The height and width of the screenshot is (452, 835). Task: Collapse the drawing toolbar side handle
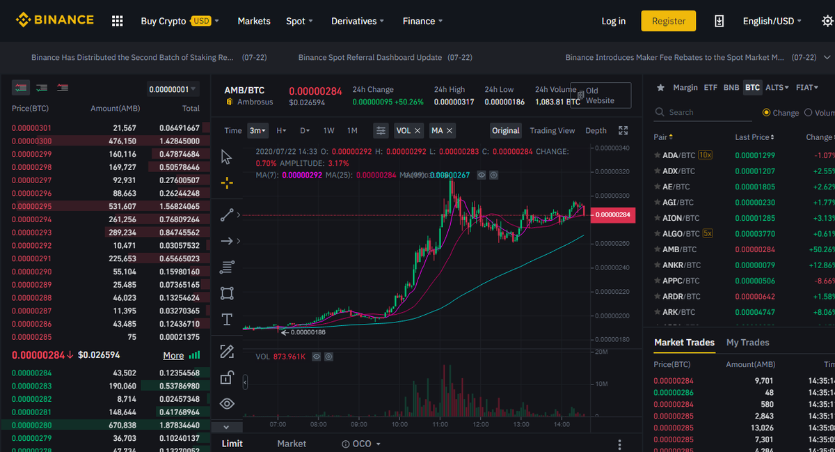click(x=245, y=382)
